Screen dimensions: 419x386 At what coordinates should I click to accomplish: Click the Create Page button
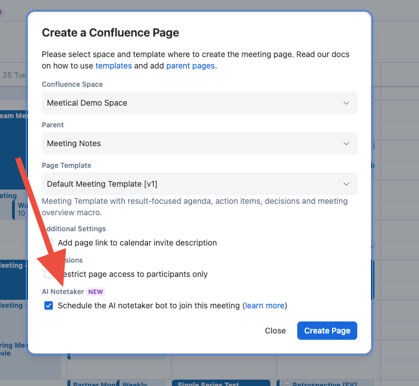(x=327, y=331)
